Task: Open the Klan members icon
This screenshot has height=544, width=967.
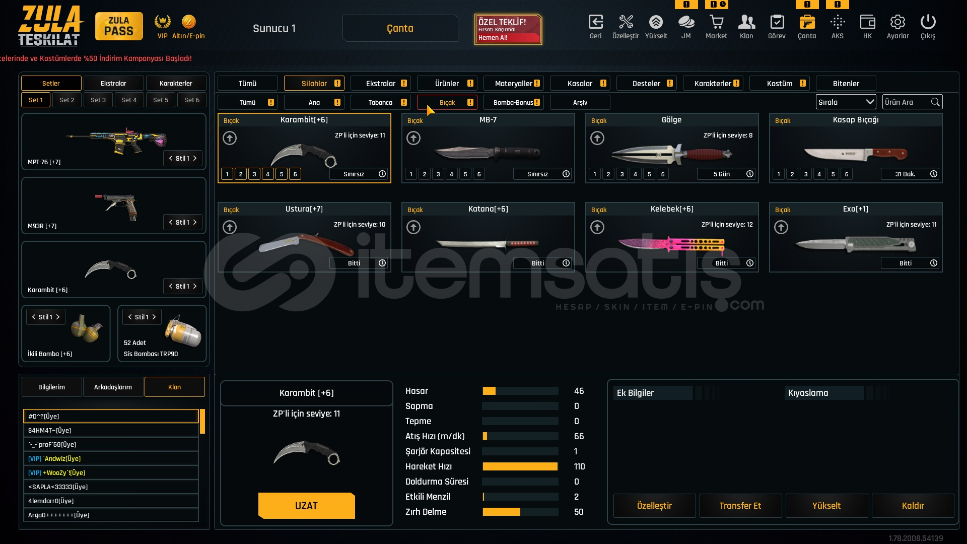Action: [746, 22]
